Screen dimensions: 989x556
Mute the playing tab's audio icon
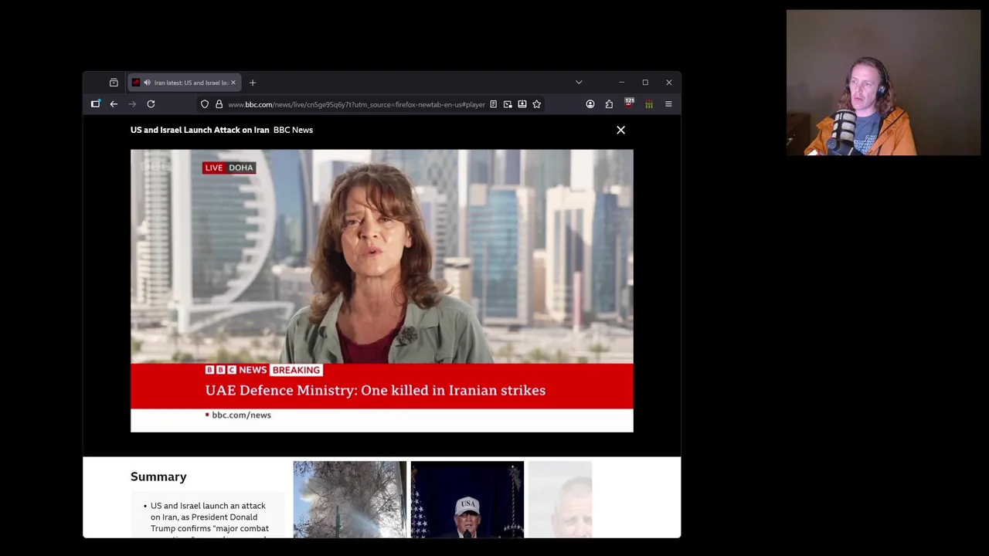[147, 83]
